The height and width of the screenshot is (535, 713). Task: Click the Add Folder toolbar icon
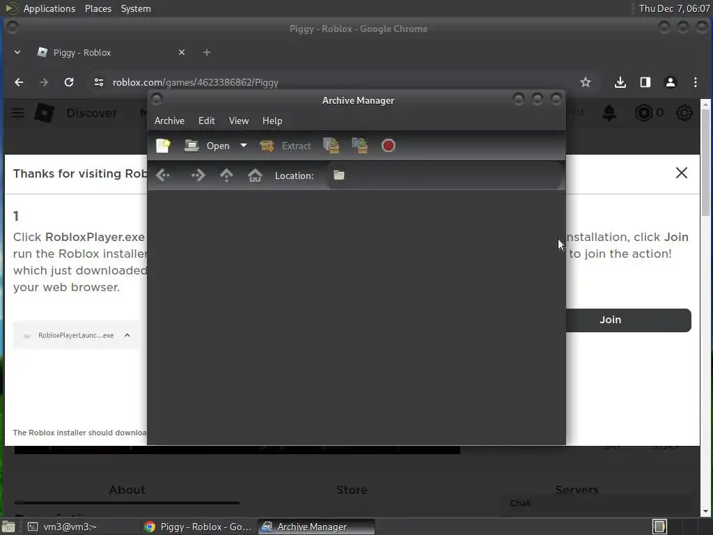tap(360, 146)
